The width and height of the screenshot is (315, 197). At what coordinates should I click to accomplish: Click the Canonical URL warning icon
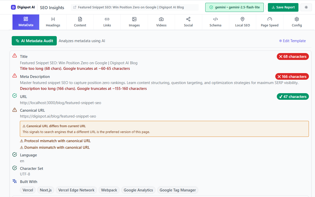(x=15, y=110)
